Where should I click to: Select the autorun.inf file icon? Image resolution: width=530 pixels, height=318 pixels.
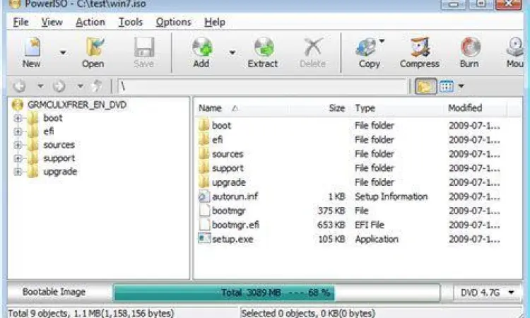point(204,196)
